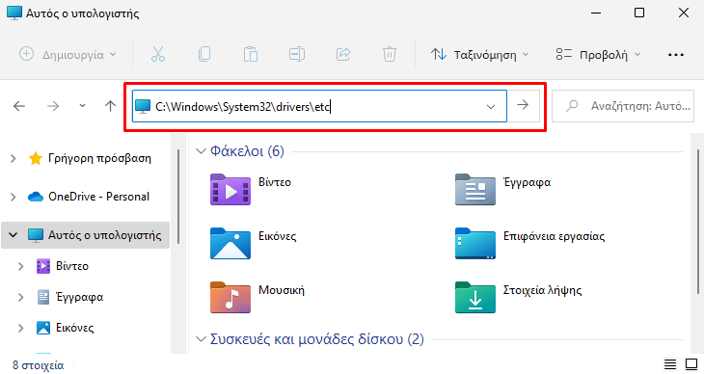Click the Copy icon in toolbar

pos(204,54)
